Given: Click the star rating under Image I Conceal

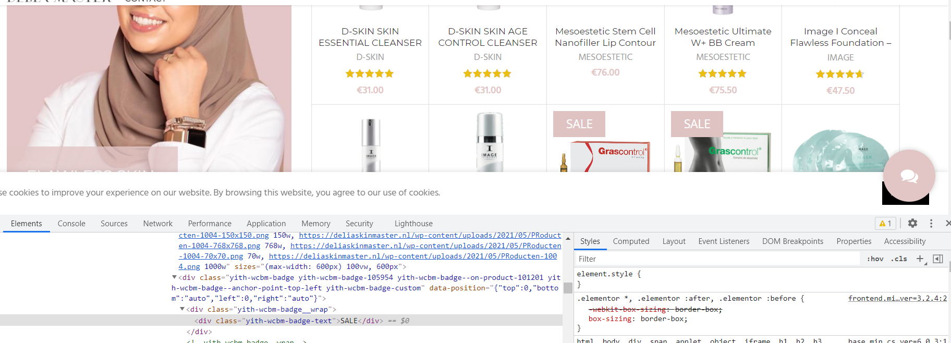Looking at the screenshot, I should [x=840, y=74].
